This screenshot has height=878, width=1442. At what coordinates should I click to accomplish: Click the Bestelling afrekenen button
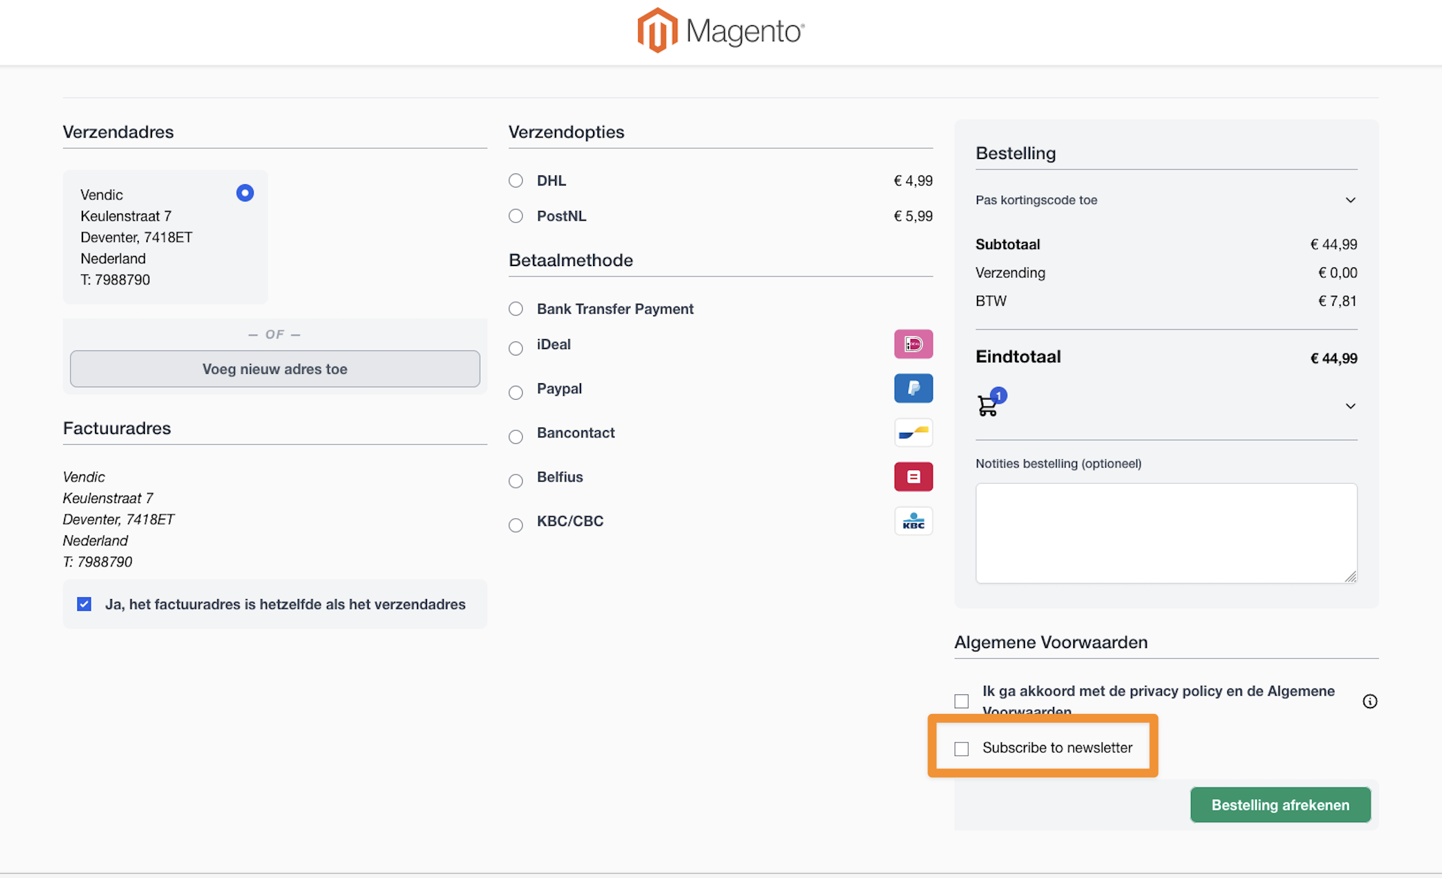point(1279,805)
